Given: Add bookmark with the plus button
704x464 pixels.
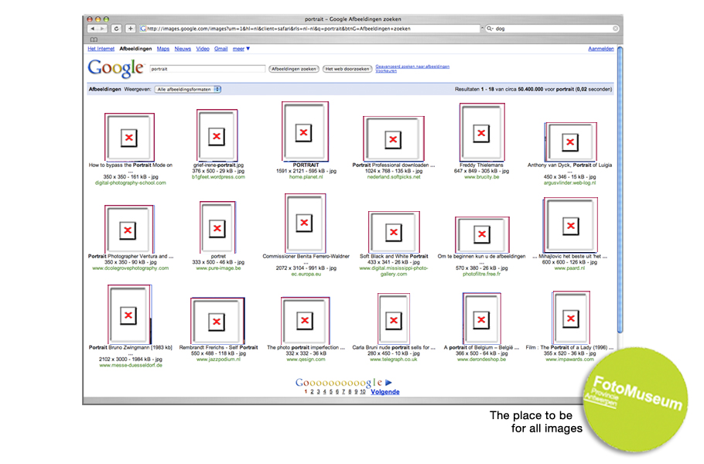Looking at the screenshot, I should coord(130,29).
